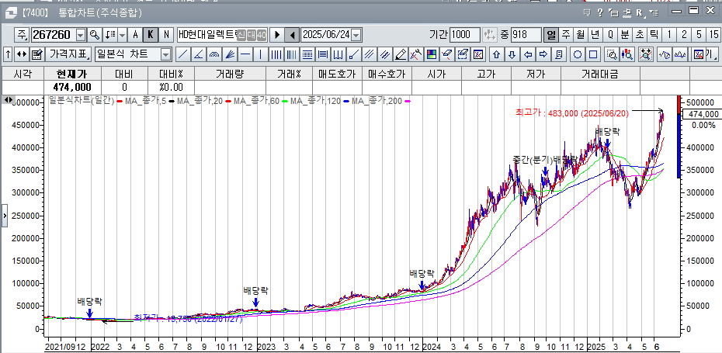Image resolution: width=722 pixels, height=353 pixels.
Task: Click the 15 interval button
Action: click(x=713, y=35)
